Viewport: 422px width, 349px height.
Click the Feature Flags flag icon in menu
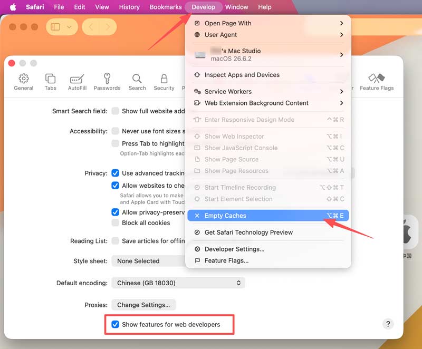click(x=197, y=260)
